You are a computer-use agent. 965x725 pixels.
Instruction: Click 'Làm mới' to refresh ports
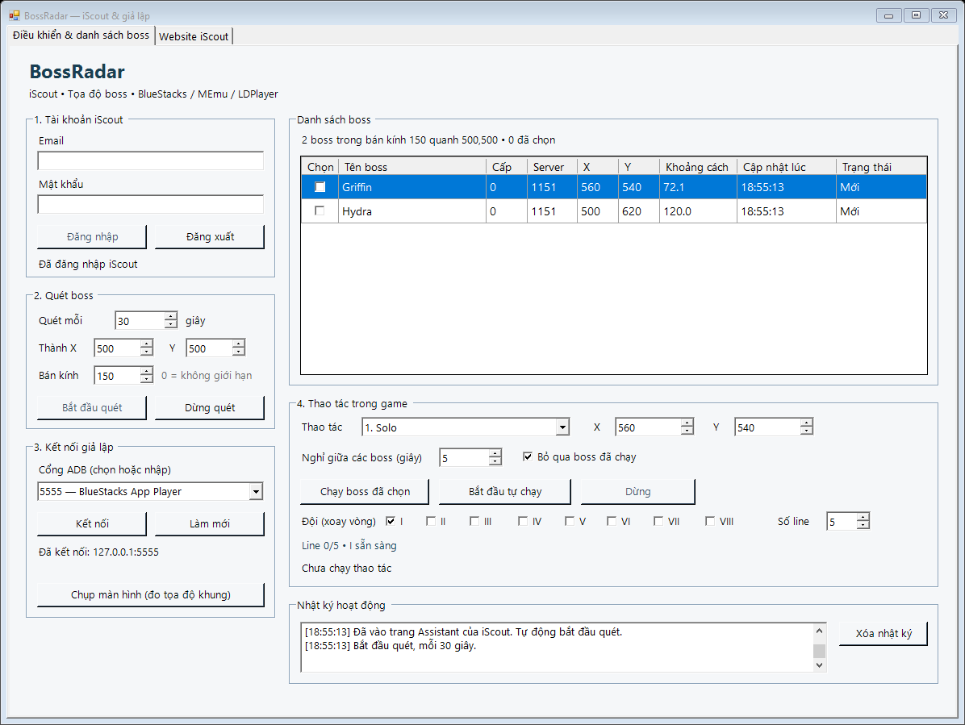pos(210,524)
